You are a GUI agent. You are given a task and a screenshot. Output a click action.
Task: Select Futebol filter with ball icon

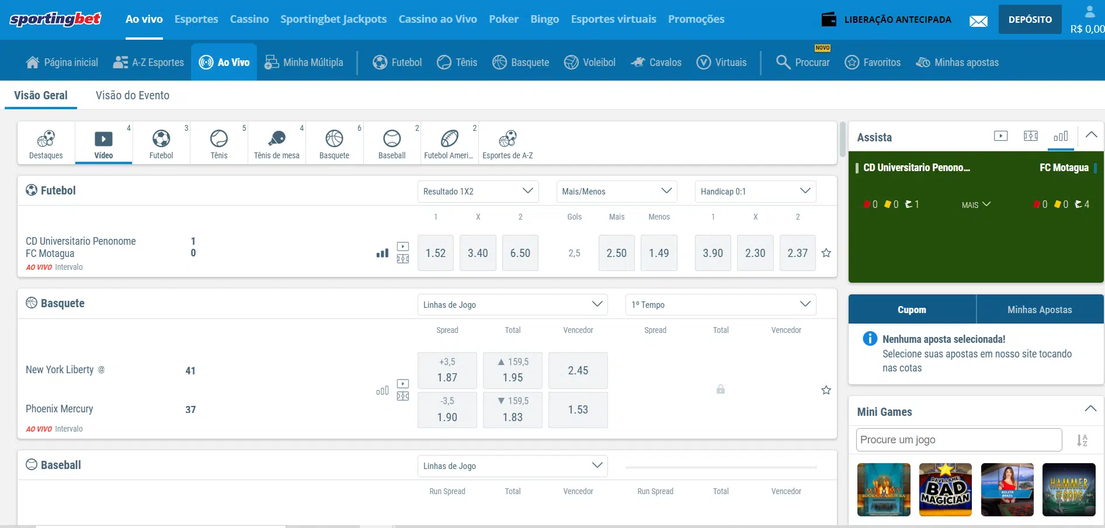tap(161, 144)
